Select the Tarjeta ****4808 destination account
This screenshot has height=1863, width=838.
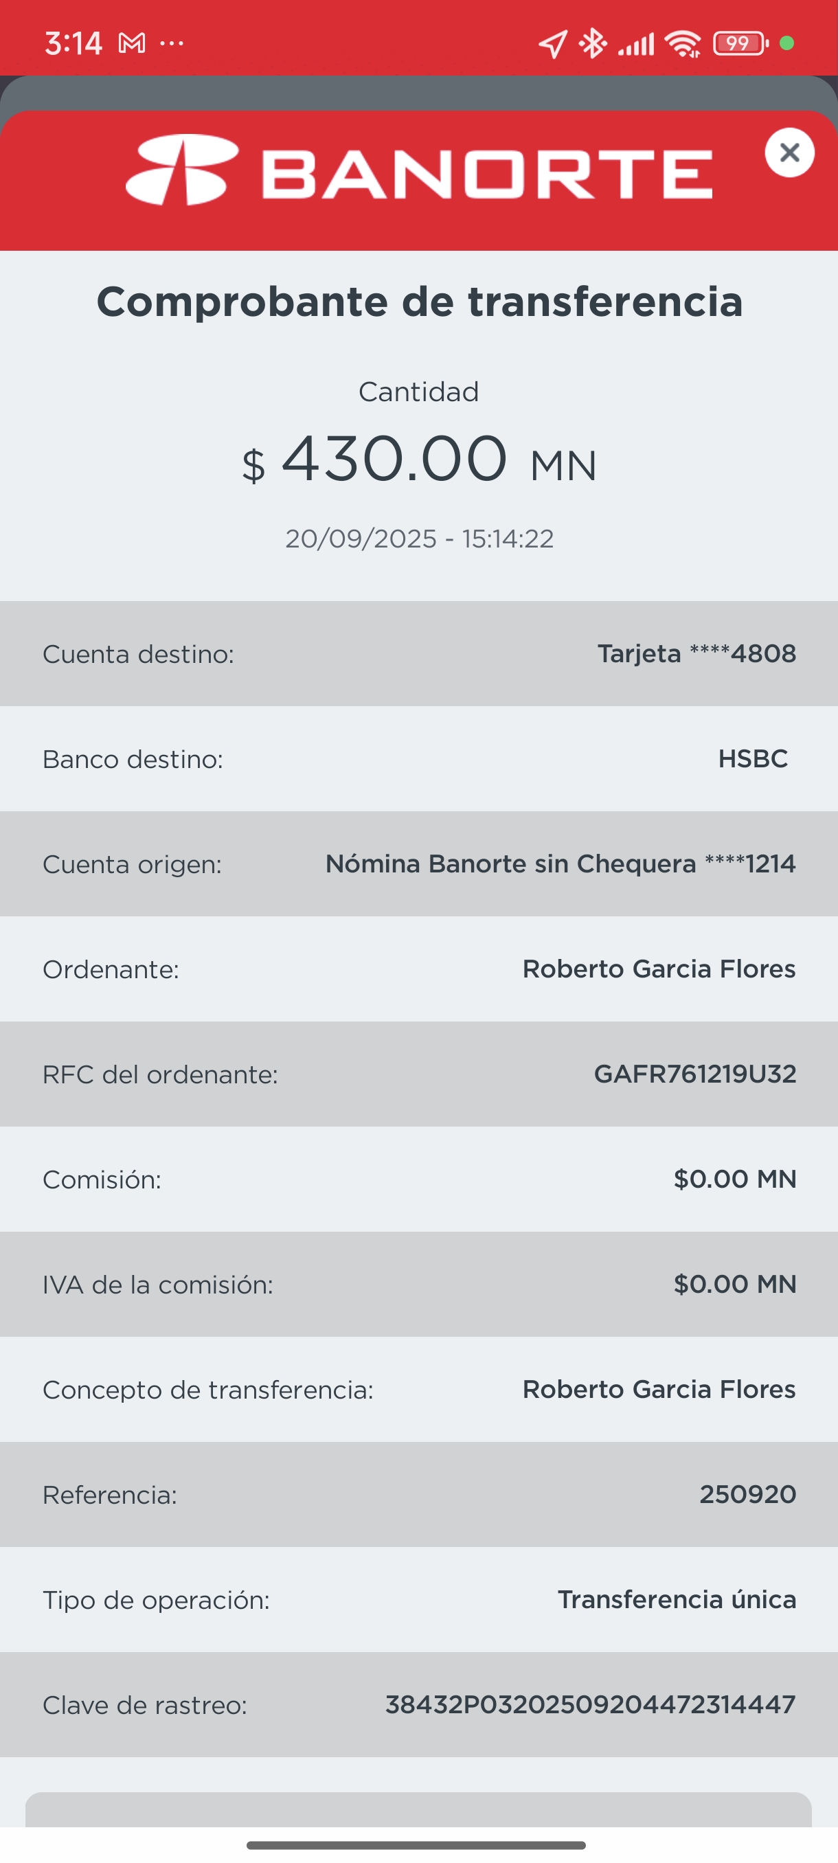(x=697, y=654)
